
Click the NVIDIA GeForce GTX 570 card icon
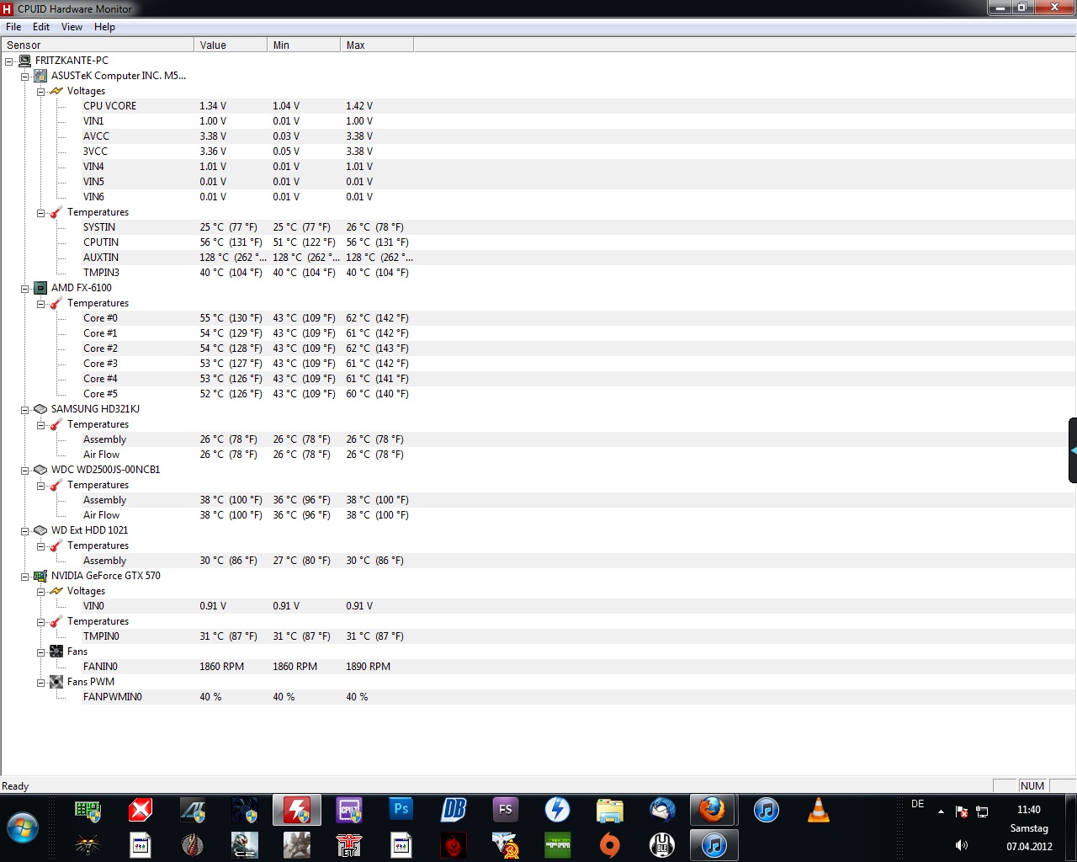pyautogui.click(x=40, y=576)
